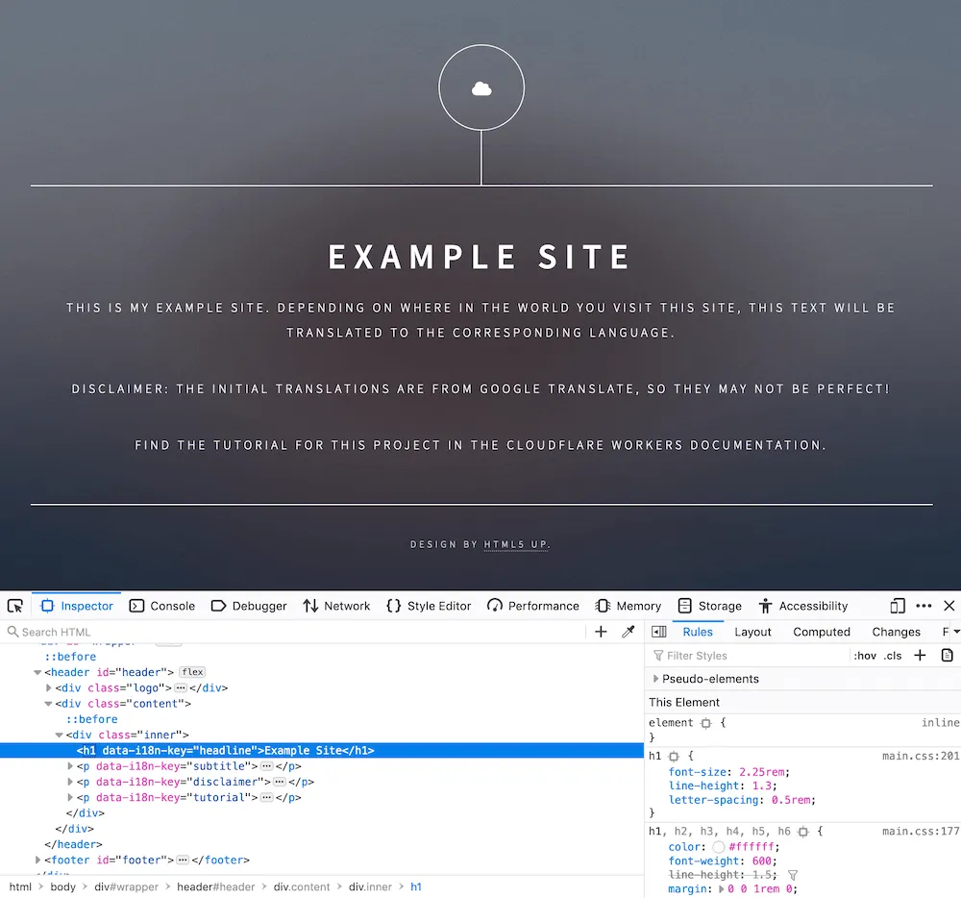Select the element picker tool

14,606
